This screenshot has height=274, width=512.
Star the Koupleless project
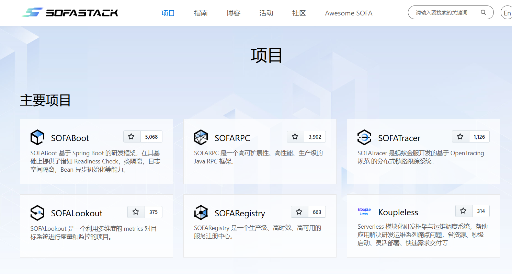click(464, 211)
